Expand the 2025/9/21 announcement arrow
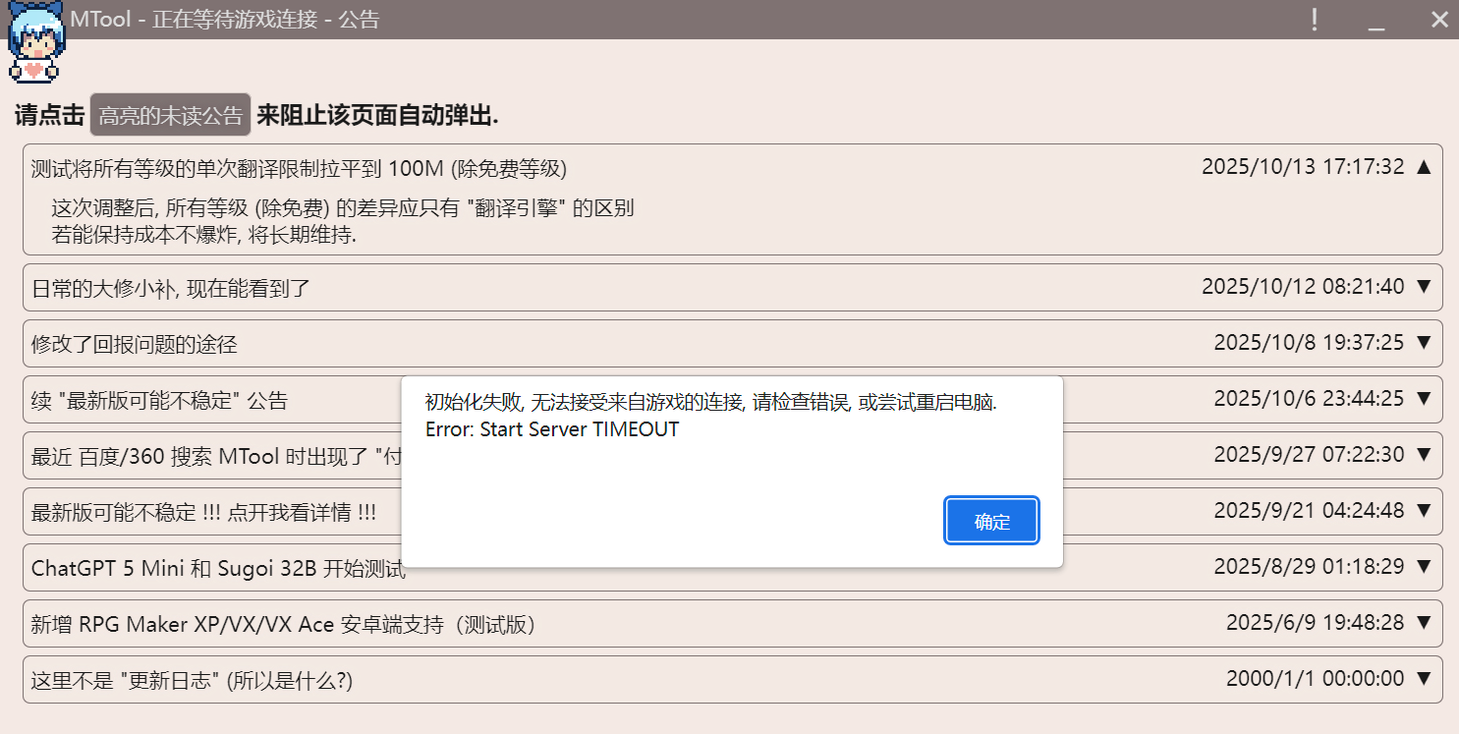1459x734 pixels. click(x=1424, y=511)
